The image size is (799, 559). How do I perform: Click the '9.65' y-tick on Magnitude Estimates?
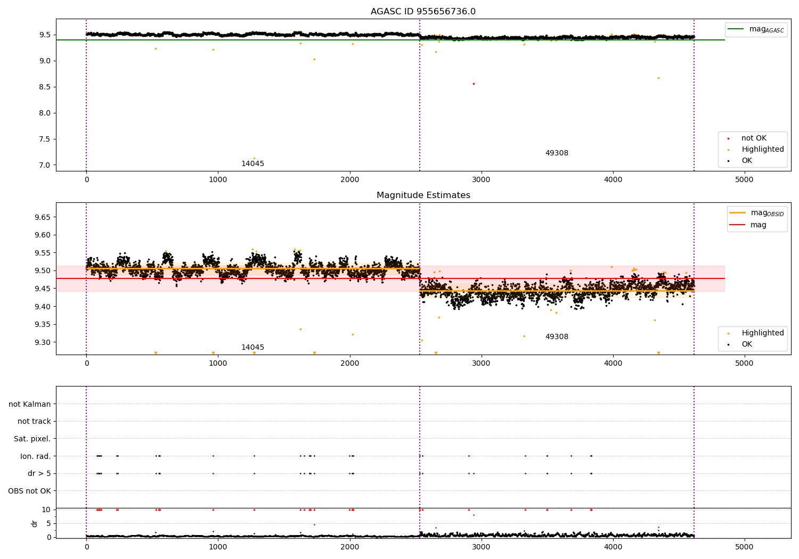point(42,218)
